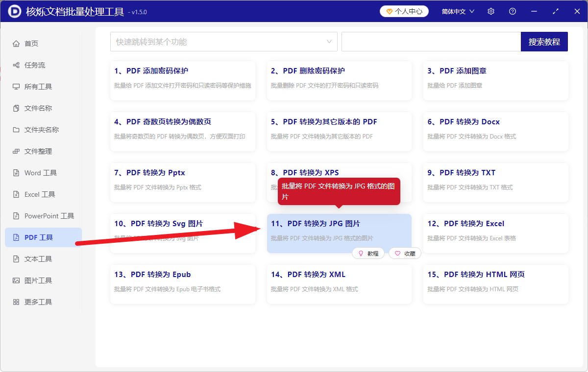Open the 图片工具 image tools section

click(x=40, y=280)
